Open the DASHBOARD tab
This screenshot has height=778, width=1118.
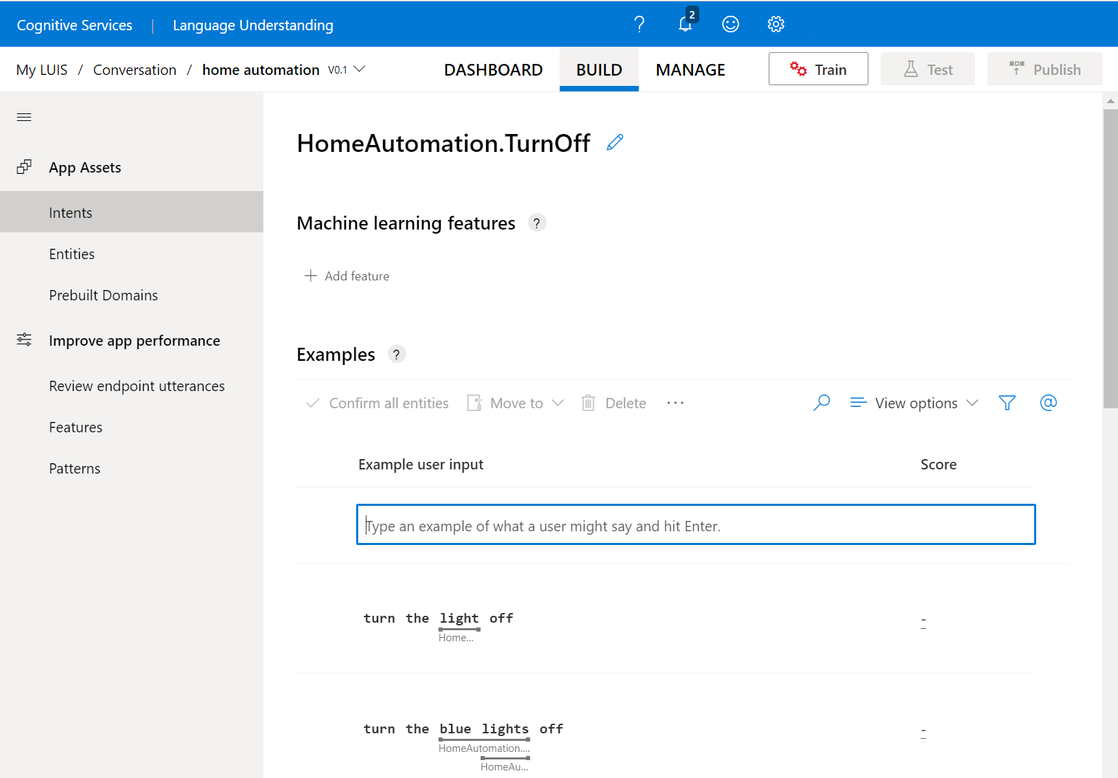pyautogui.click(x=493, y=69)
